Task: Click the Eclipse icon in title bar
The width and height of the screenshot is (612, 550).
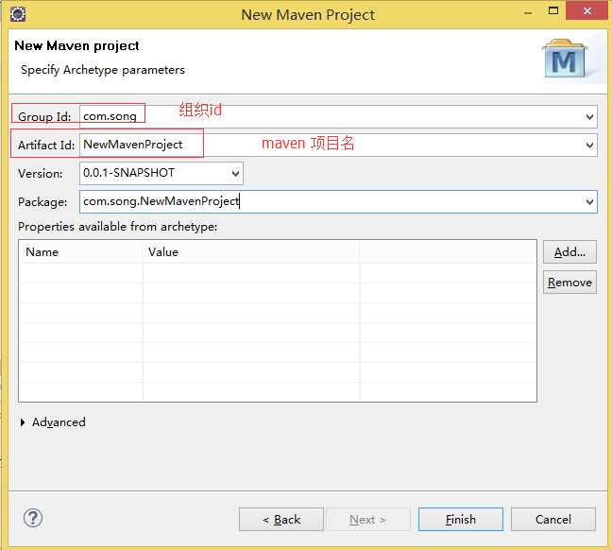Action: (x=18, y=14)
